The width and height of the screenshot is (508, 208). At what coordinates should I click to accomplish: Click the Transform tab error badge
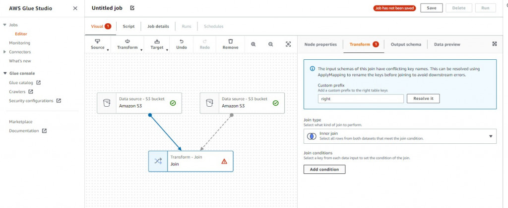tap(376, 44)
